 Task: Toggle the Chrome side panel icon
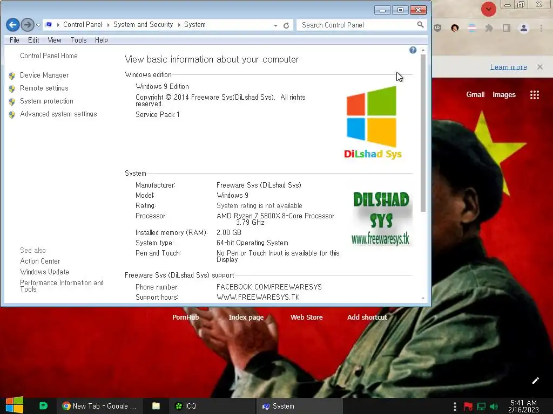click(506, 28)
